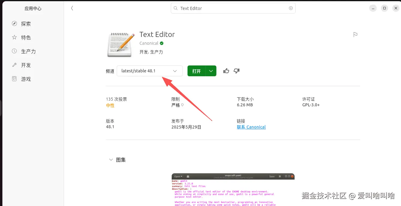Click the 应用中心 title text
Image resolution: width=401 pixels, height=206 pixels.
(x=33, y=9)
